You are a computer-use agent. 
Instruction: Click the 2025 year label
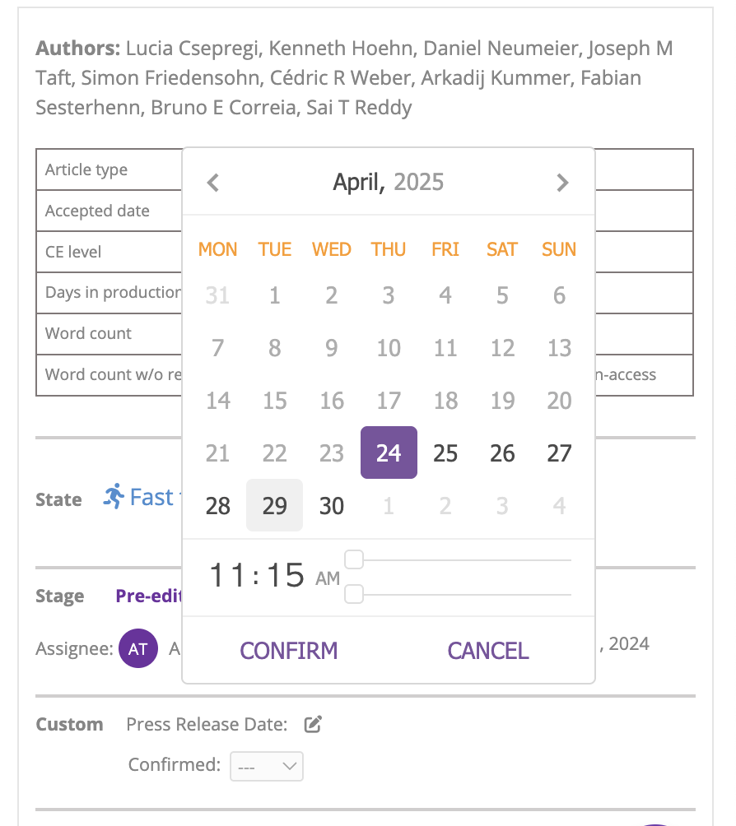pyautogui.click(x=419, y=182)
